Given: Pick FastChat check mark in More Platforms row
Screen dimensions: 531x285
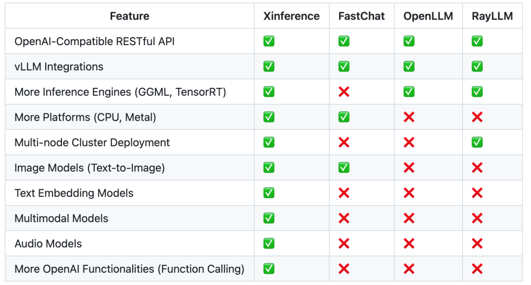Looking at the screenshot, I should pyautogui.click(x=344, y=117).
